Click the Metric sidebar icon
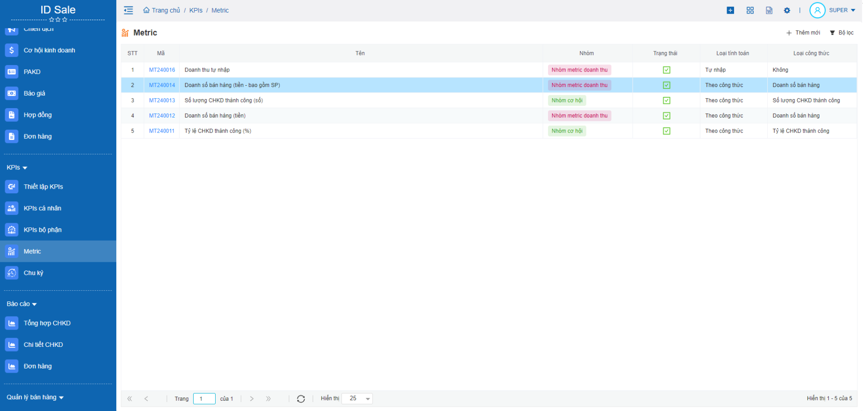This screenshot has height=411, width=863. tap(12, 251)
